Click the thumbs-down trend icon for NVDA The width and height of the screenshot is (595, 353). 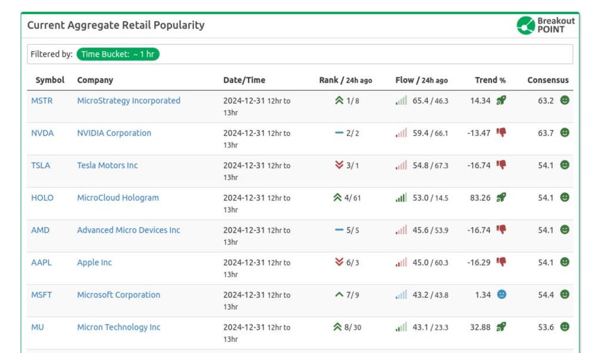[501, 133]
